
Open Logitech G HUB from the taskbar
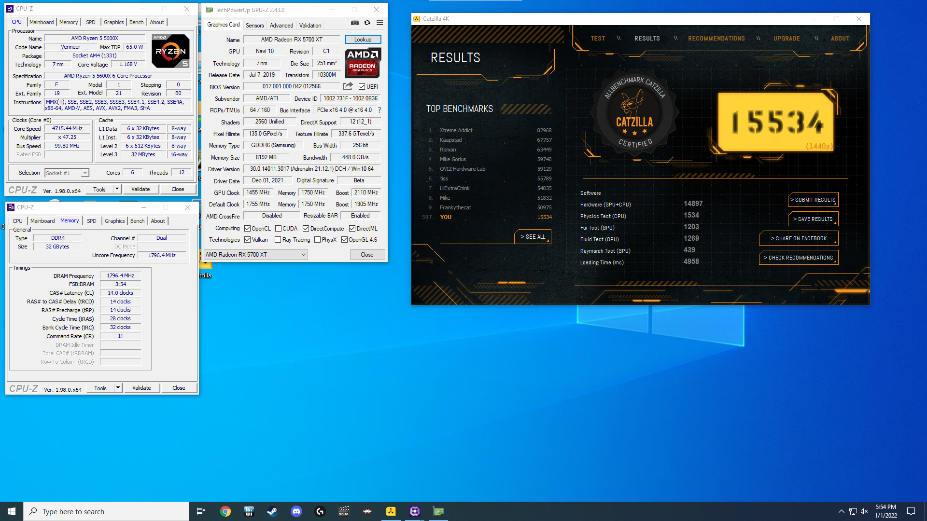[320, 511]
